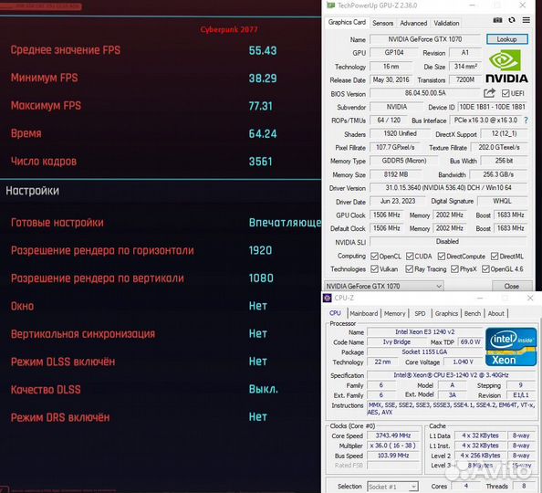The height and width of the screenshot is (493, 542).
Task: Click the Bus Interface question mark icon
Action: pyautogui.click(x=526, y=121)
